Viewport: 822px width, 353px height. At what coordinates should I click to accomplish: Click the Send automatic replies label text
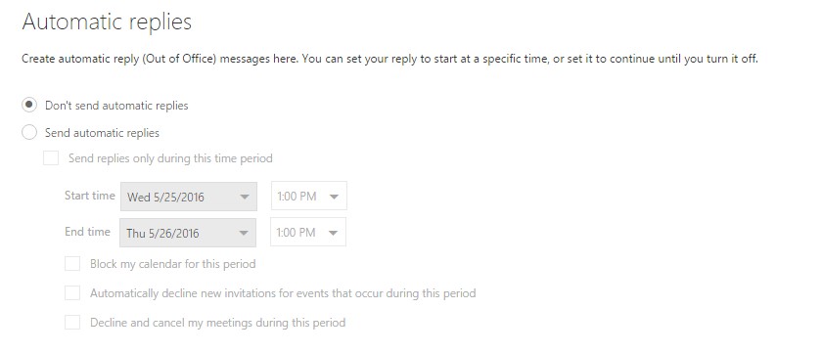click(102, 133)
